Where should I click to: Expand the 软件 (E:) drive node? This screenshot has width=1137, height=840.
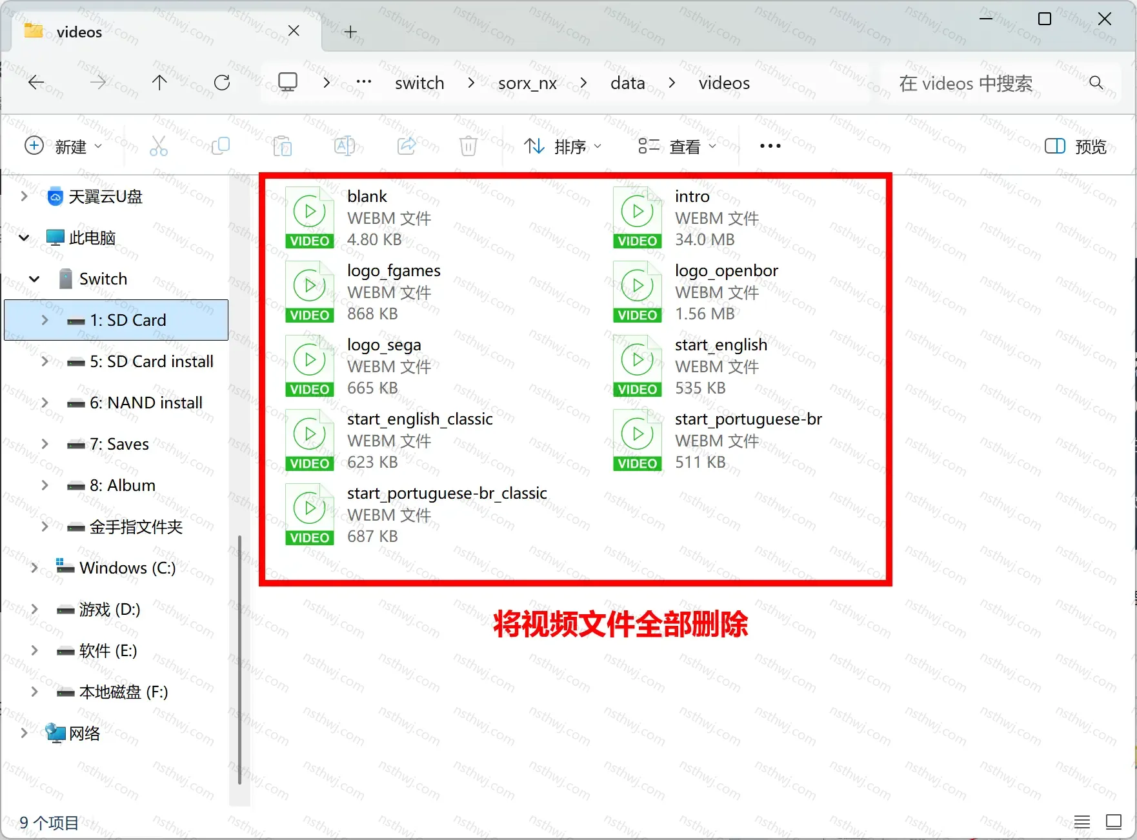[x=34, y=650]
